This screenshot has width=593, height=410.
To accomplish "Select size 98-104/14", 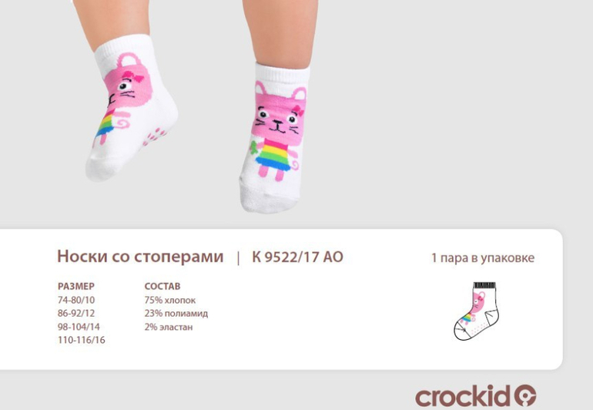I will (x=79, y=327).
